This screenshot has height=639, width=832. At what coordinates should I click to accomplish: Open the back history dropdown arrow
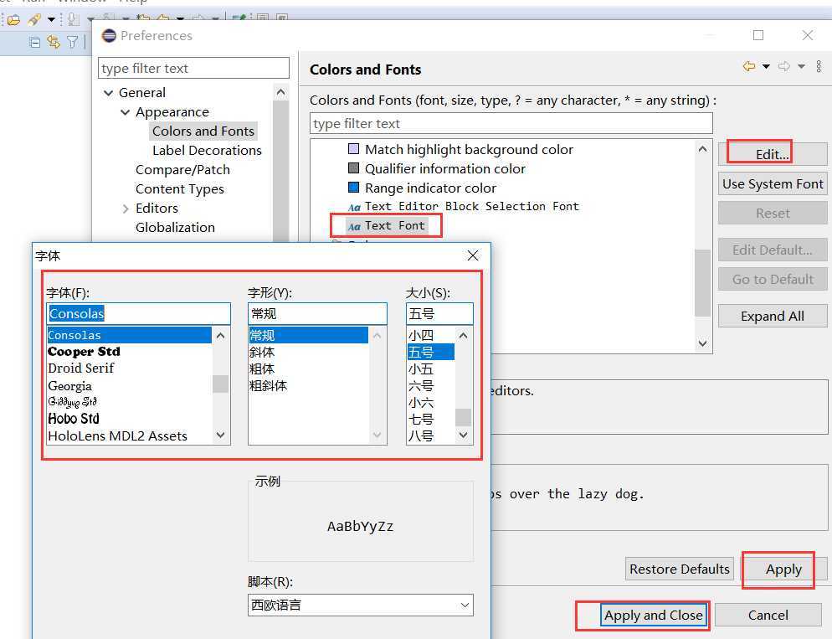tap(766, 66)
